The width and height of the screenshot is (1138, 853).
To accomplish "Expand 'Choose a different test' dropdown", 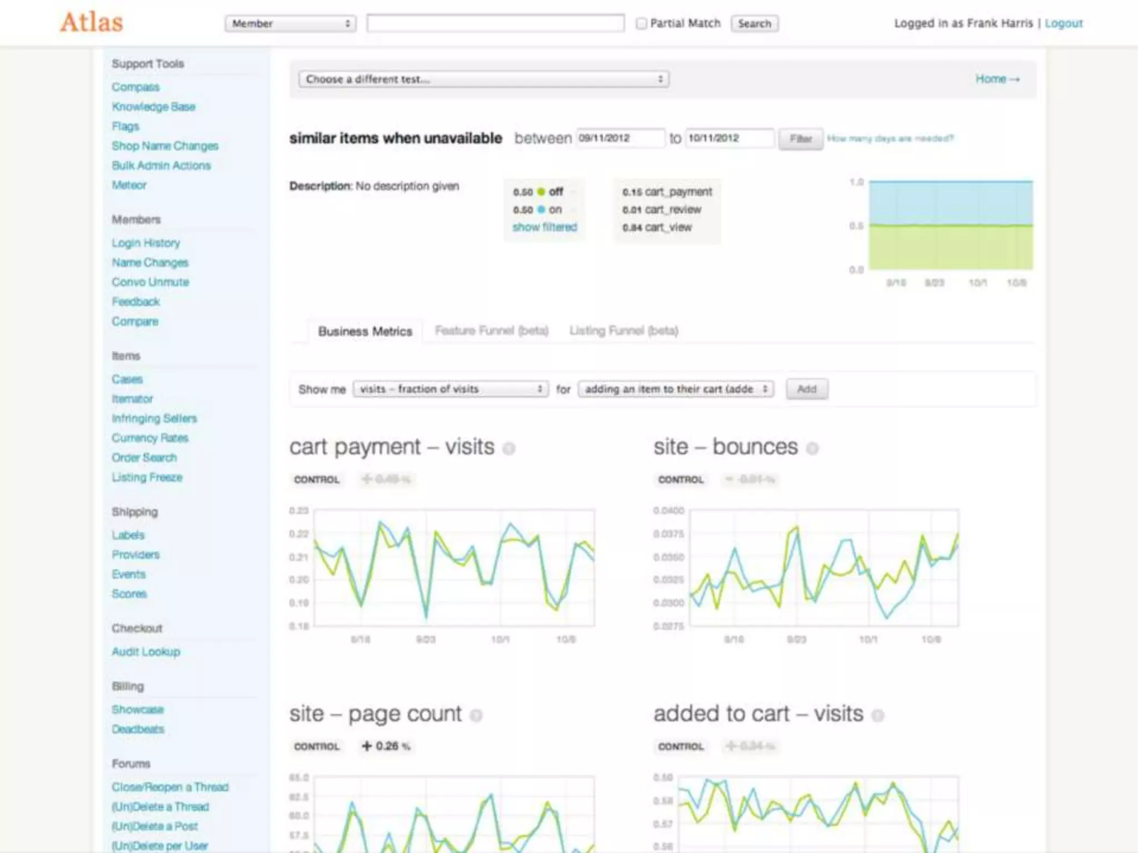I will coord(483,79).
